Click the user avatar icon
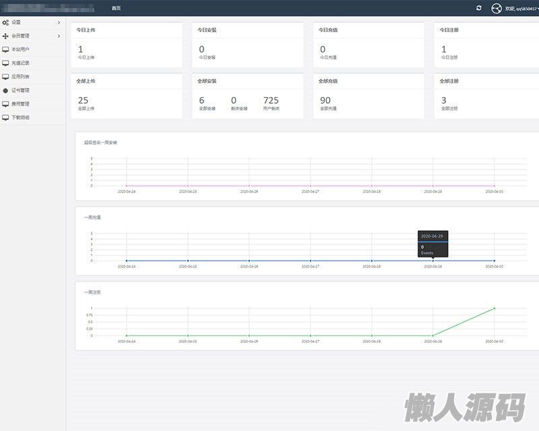Viewport: 539px width, 431px height. pyautogui.click(x=497, y=8)
